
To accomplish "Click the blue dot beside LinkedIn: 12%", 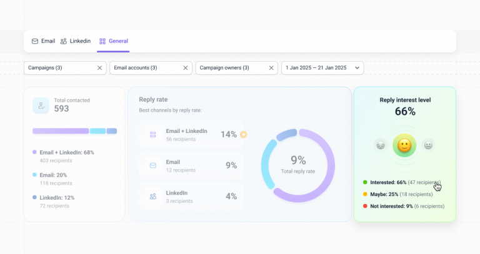I will pos(34,197).
